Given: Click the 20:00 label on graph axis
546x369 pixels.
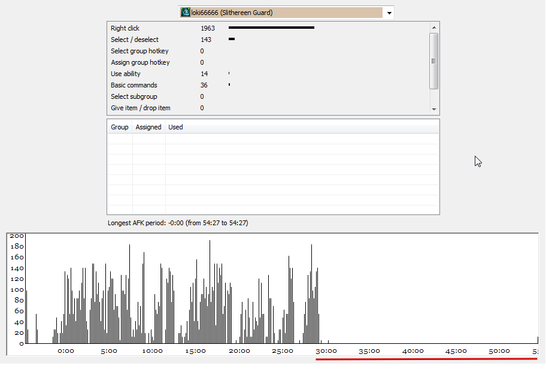Looking at the screenshot, I should [239, 351].
